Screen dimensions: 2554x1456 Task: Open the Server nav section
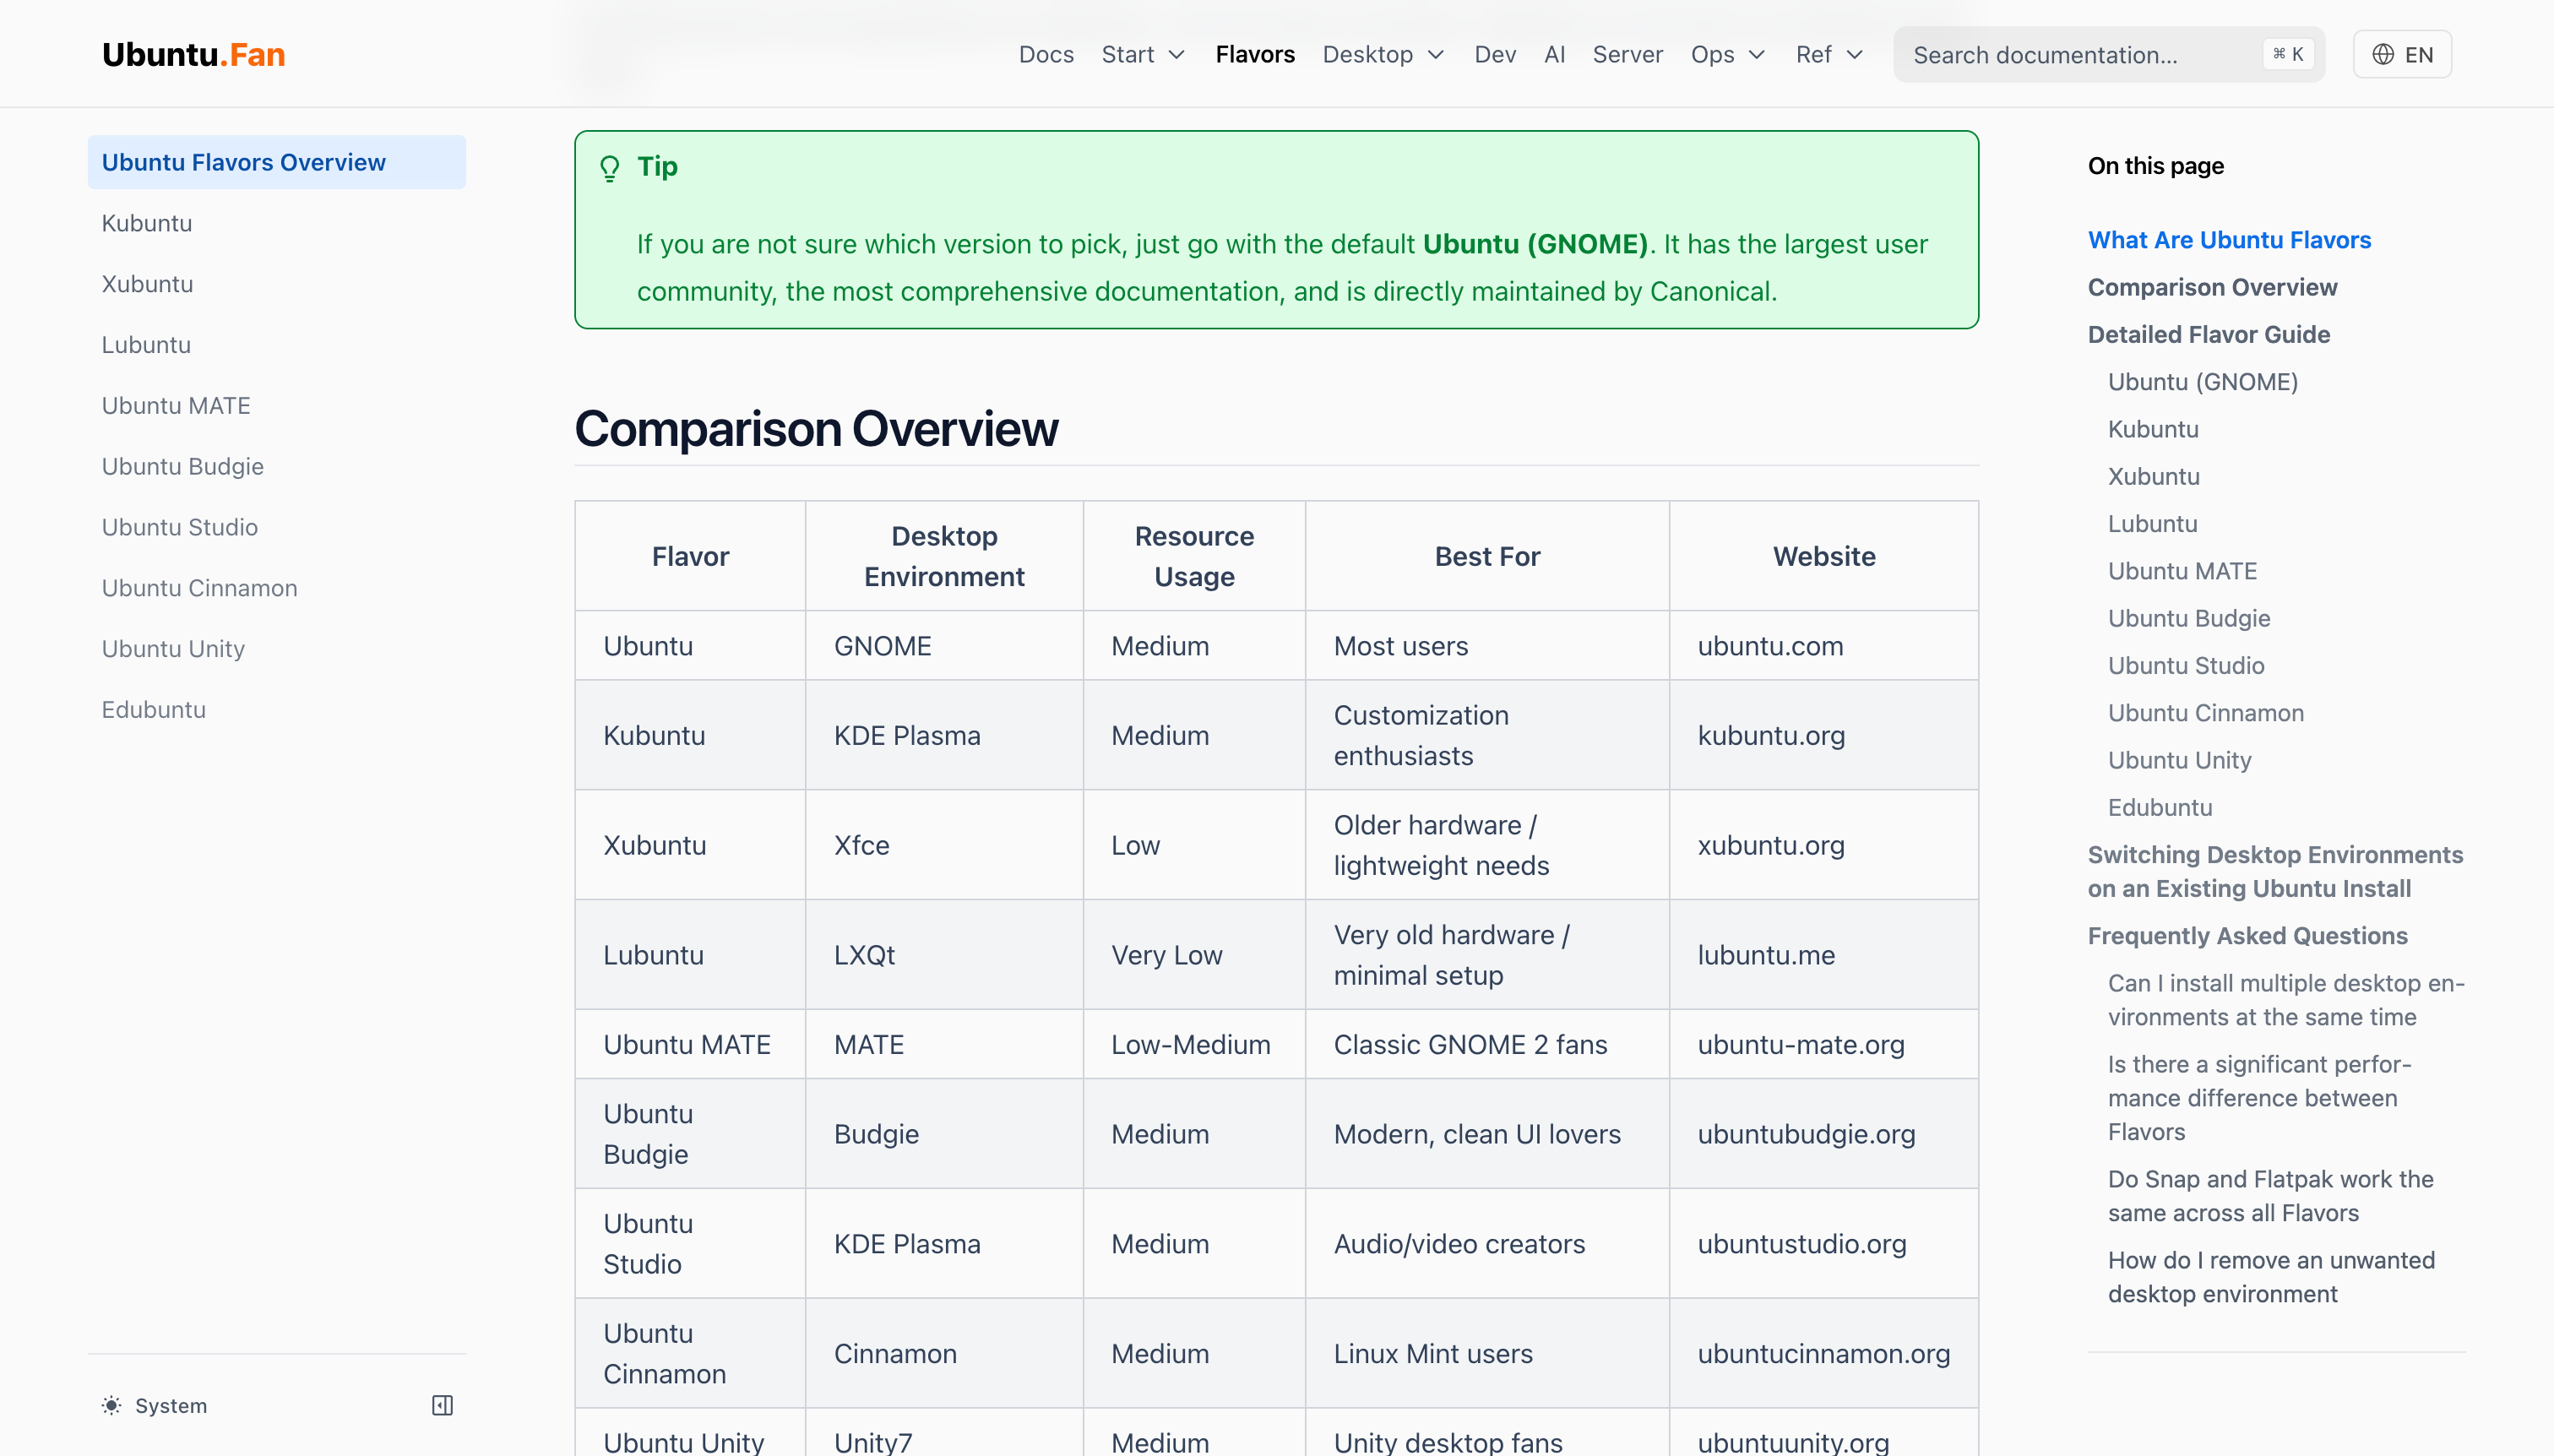click(1628, 54)
